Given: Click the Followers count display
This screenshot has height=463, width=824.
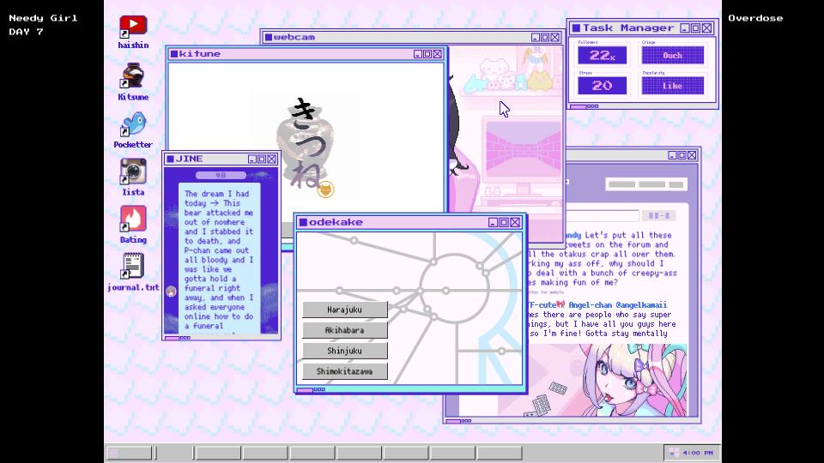Looking at the screenshot, I should click(x=602, y=56).
